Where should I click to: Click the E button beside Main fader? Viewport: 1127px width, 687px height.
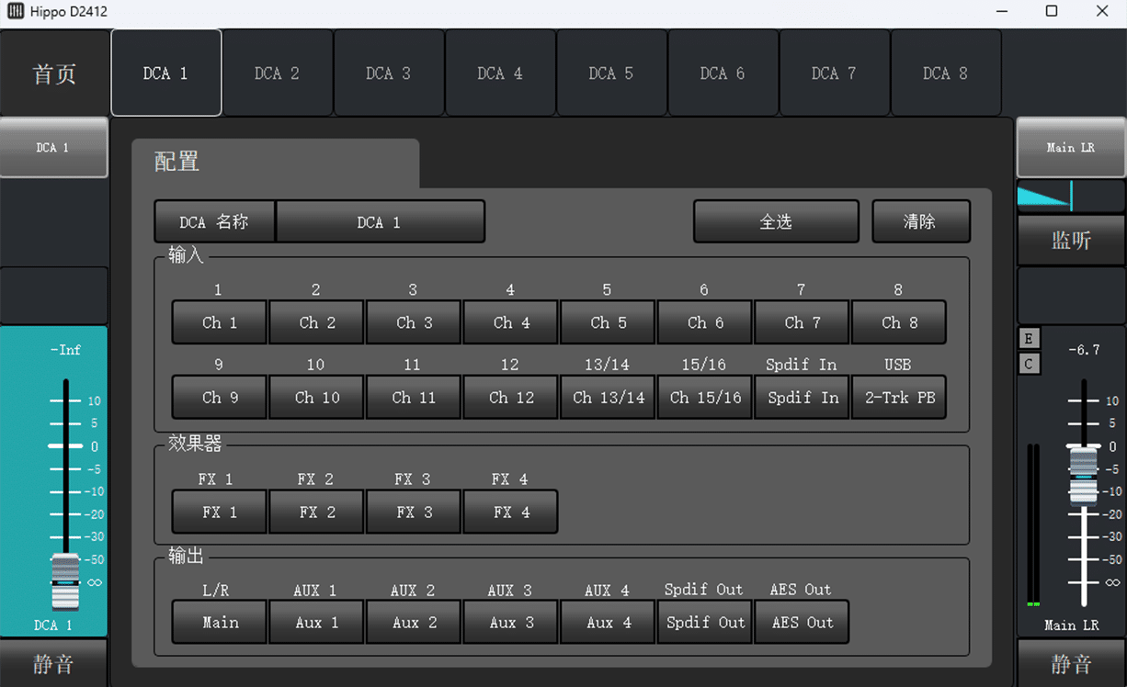(1029, 339)
